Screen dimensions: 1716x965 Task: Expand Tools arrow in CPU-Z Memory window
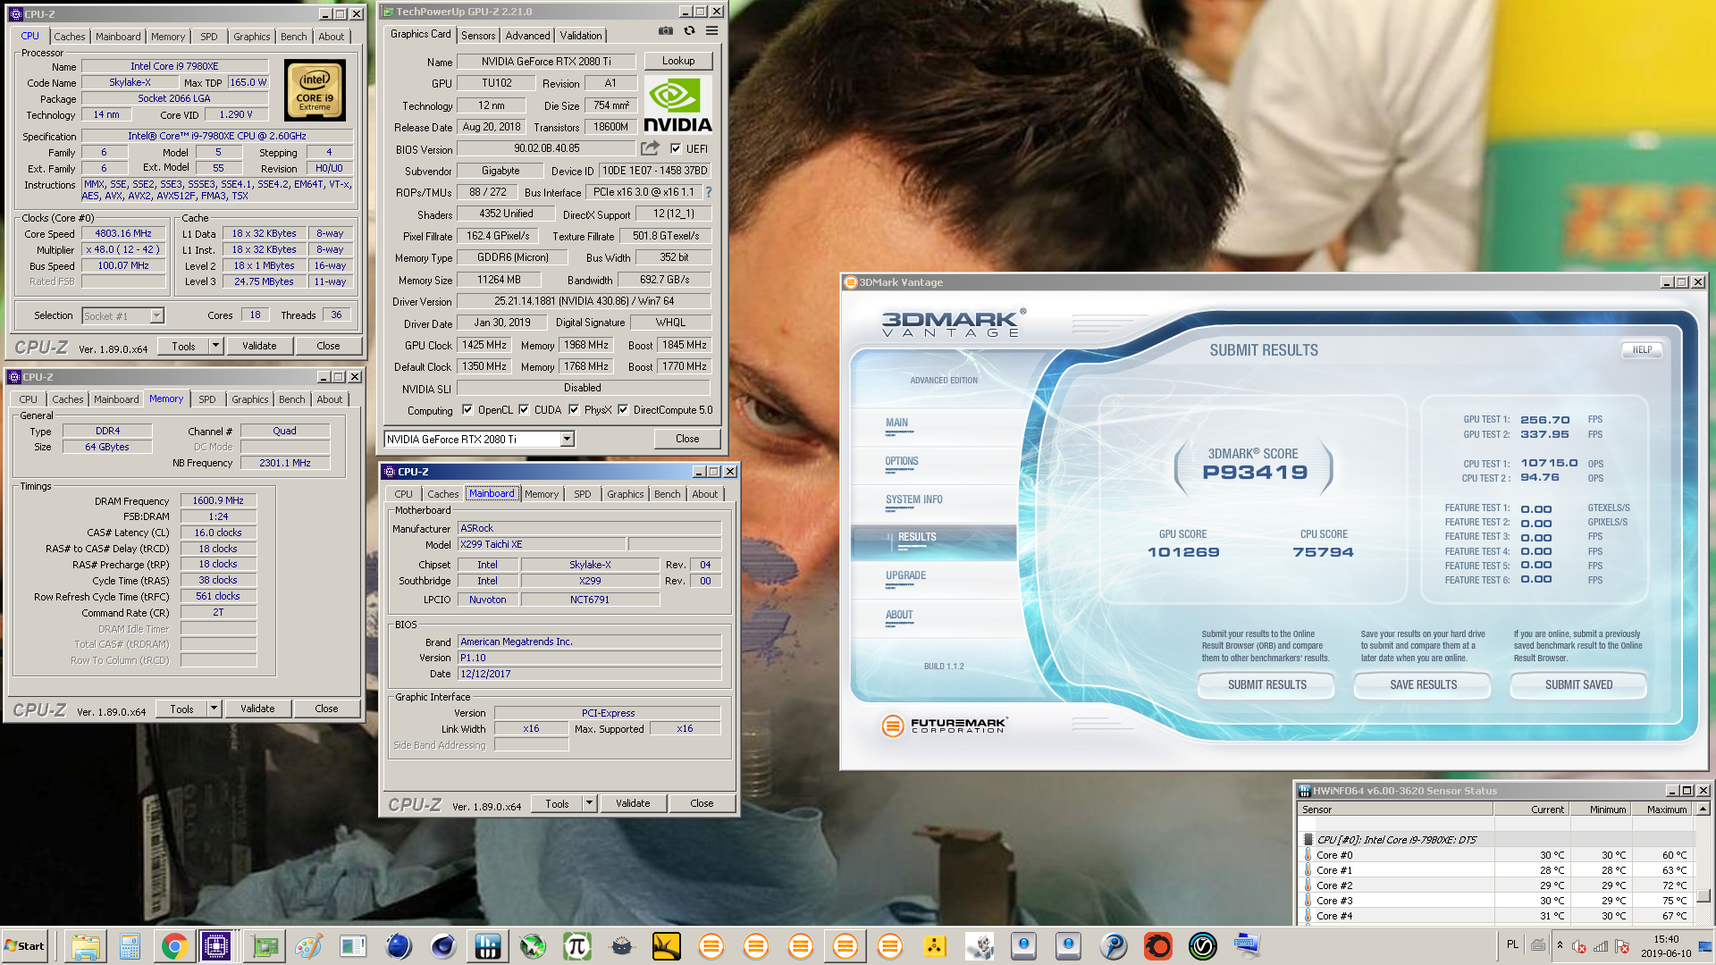pos(214,709)
